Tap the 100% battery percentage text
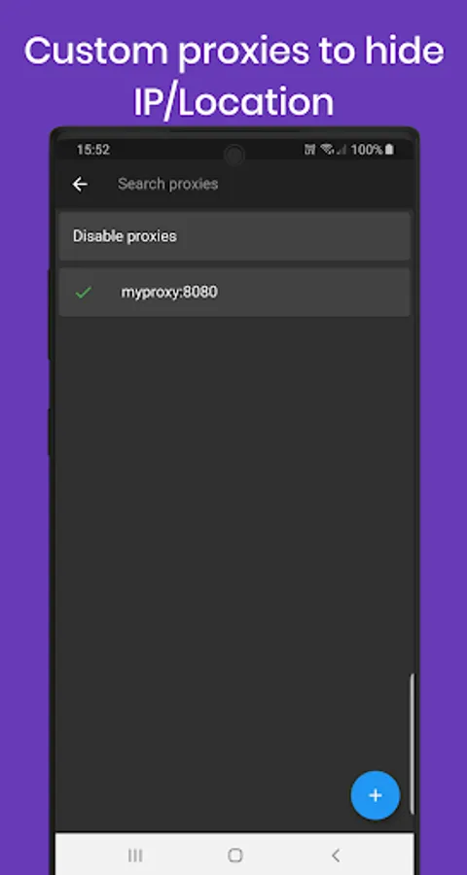The image size is (467, 875). (367, 150)
